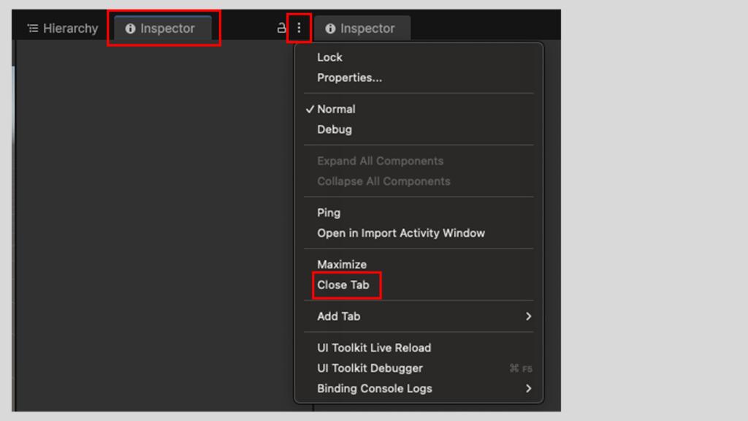Choose Ping in the menu

[x=329, y=213]
